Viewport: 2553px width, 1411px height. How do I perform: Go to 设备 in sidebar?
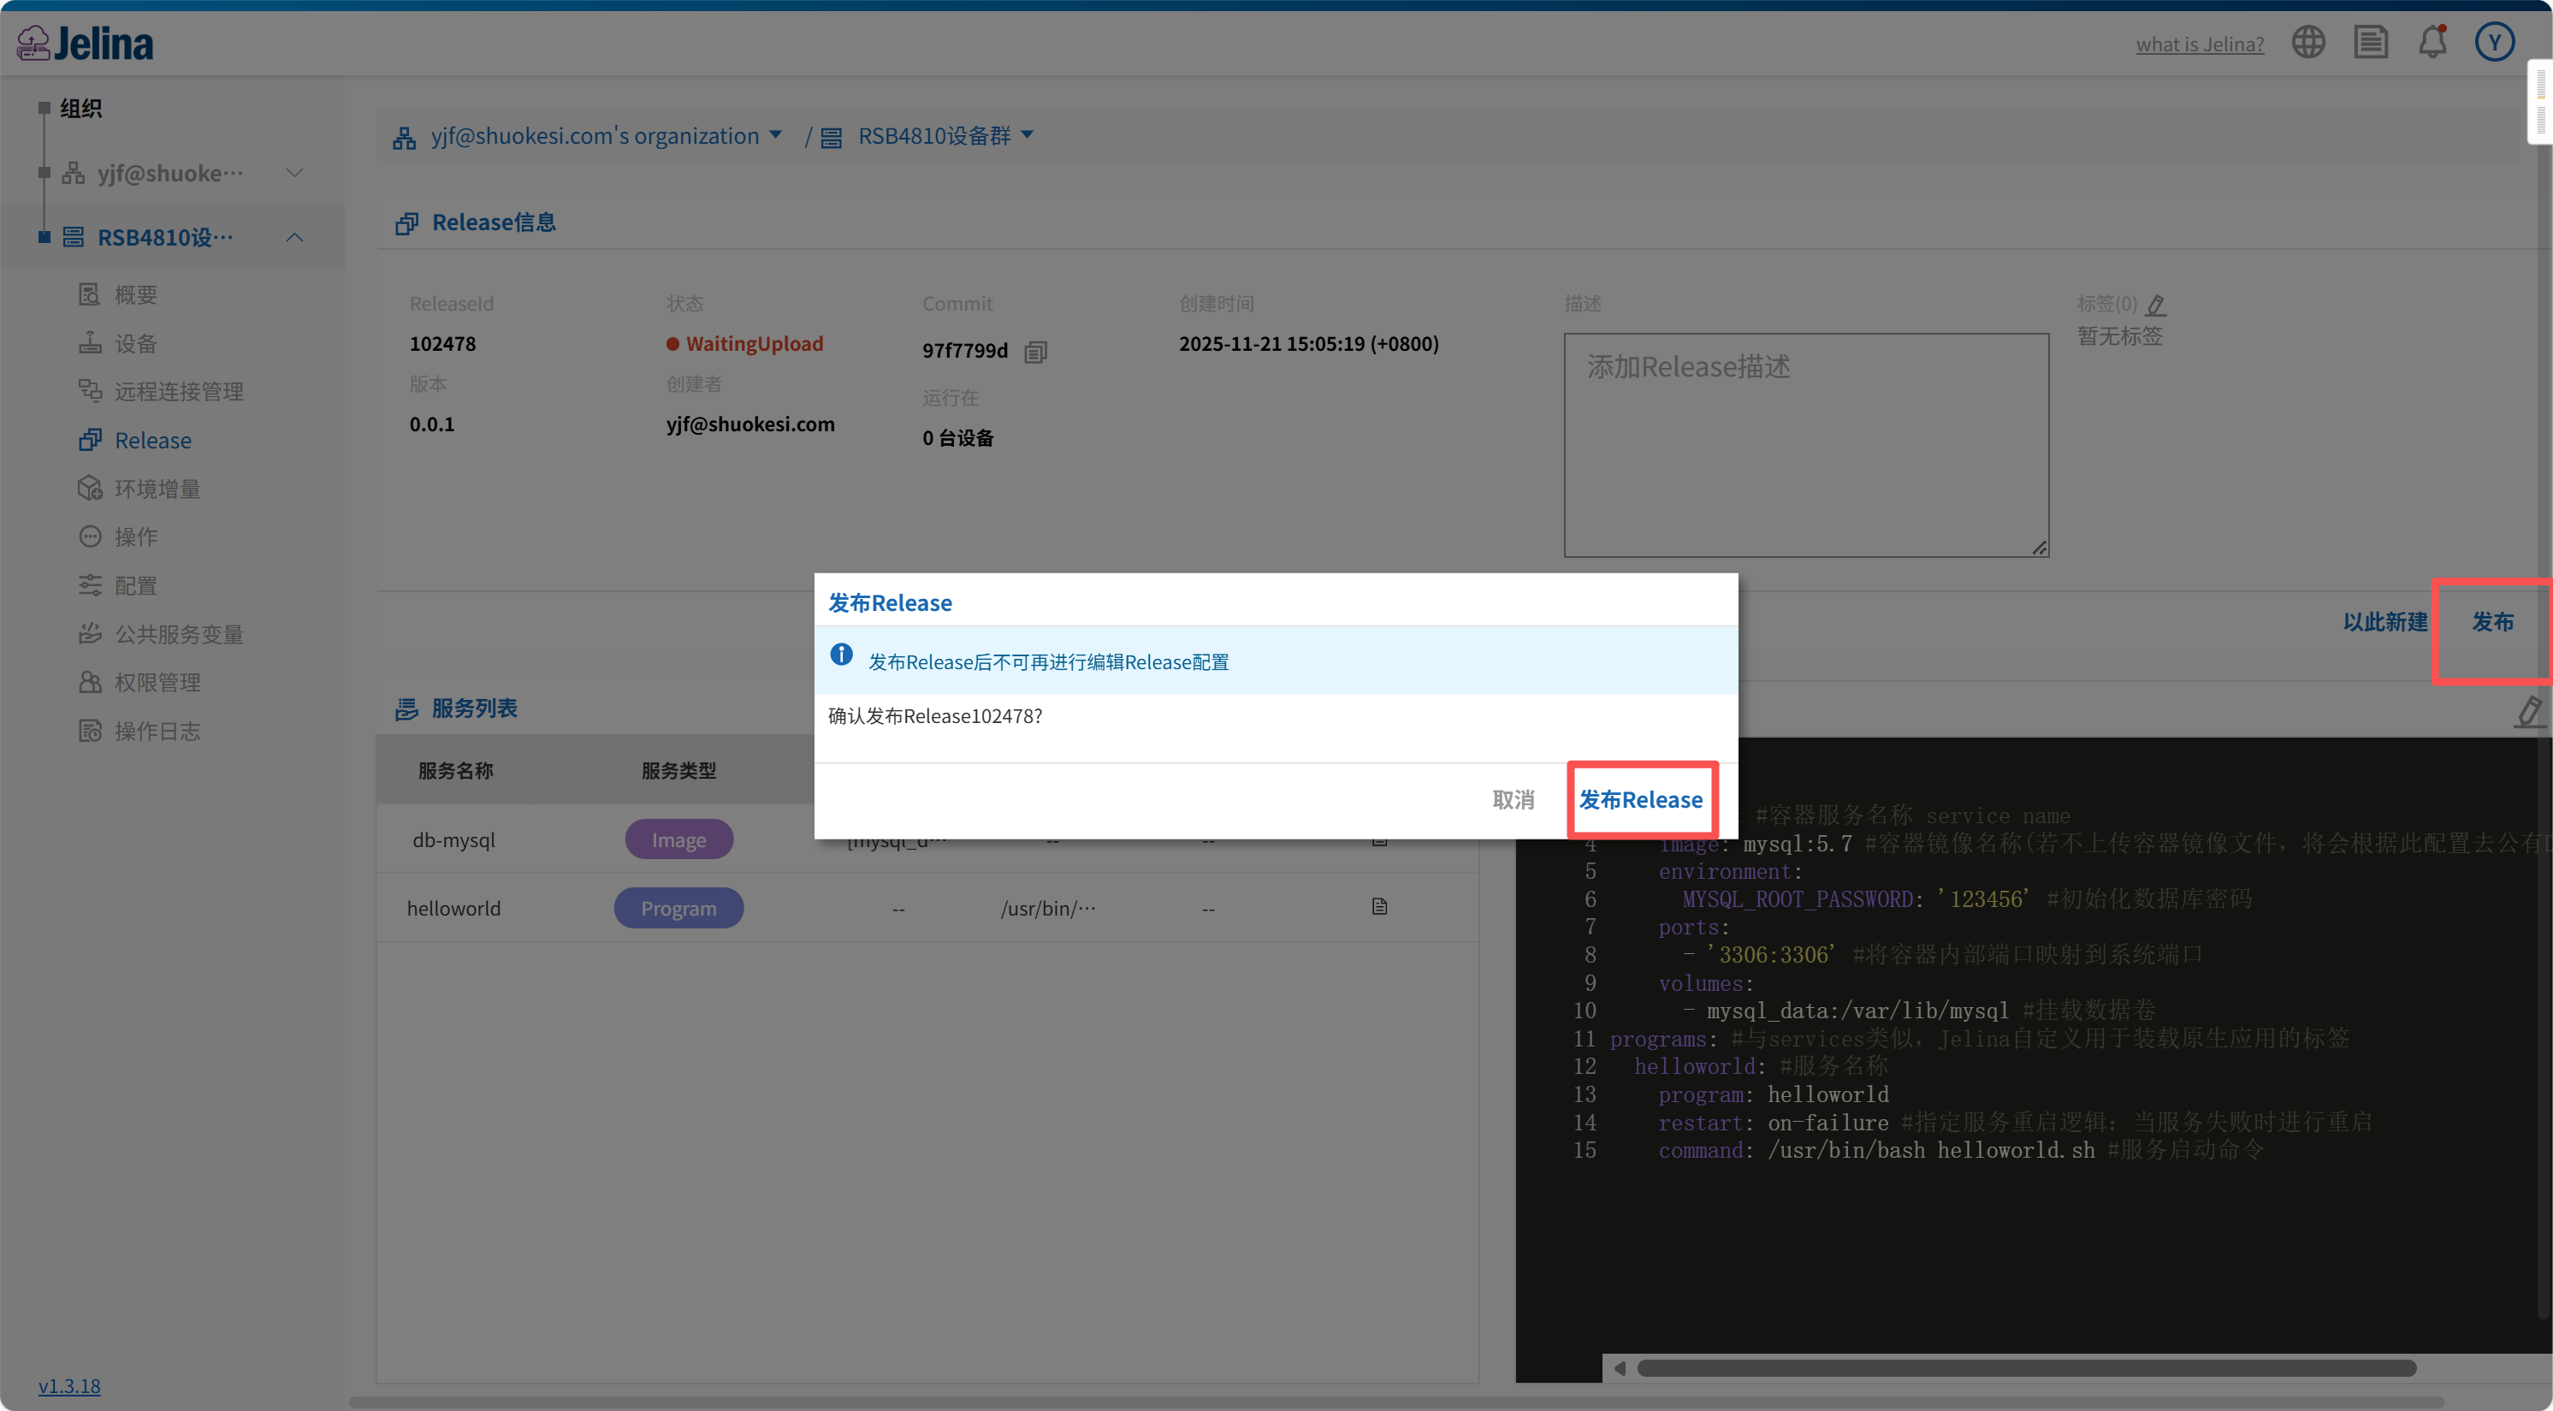click(x=135, y=343)
